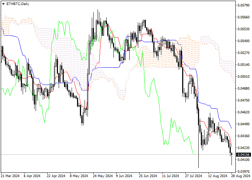
Task: Click the 0.05010 price axis label
Action: 243,76
